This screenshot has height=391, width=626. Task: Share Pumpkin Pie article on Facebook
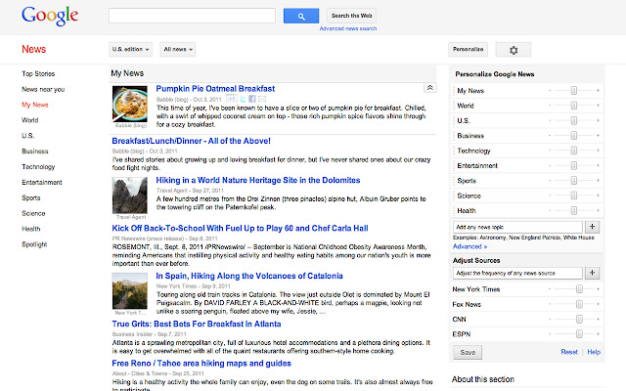[252, 99]
